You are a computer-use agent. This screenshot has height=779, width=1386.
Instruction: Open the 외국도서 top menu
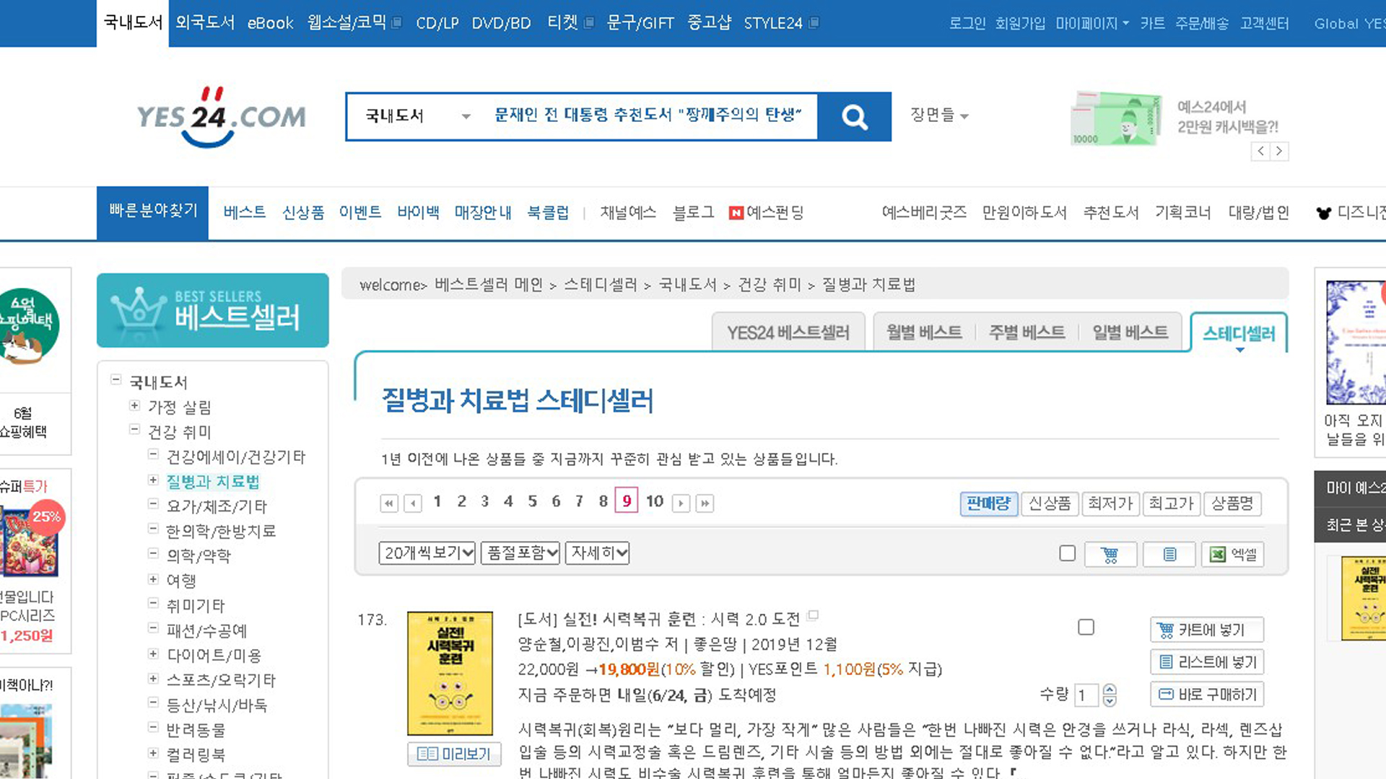205,23
